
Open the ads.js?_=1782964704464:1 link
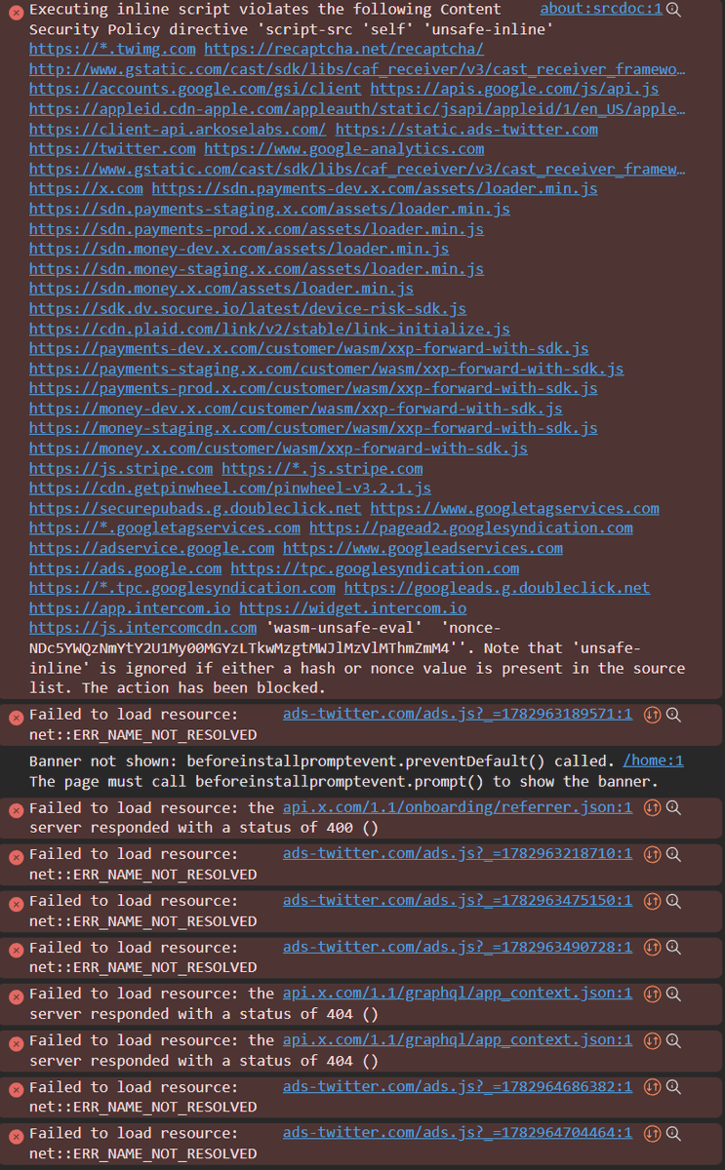458,1133
